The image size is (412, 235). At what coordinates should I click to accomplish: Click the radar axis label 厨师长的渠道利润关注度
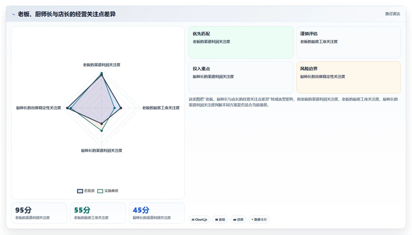point(102,150)
